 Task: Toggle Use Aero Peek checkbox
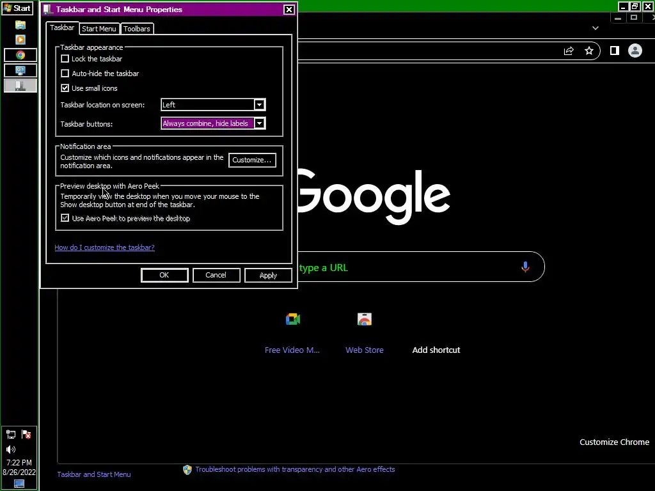(65, 218)
